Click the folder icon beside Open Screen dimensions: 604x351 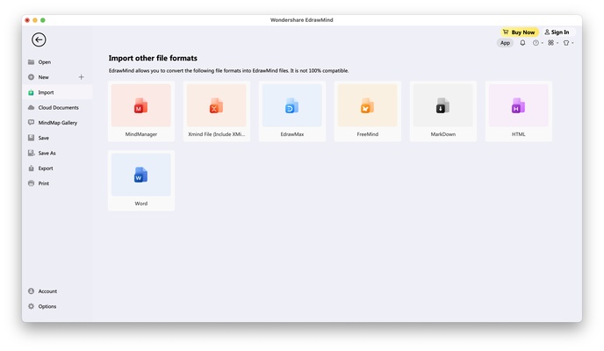pyautogui.click(x=32, y=62)
